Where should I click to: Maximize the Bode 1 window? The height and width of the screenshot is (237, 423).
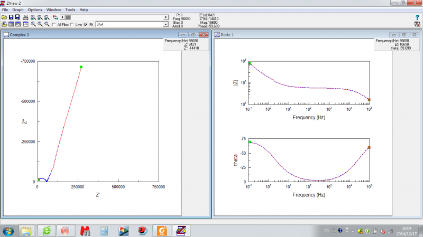404,35
